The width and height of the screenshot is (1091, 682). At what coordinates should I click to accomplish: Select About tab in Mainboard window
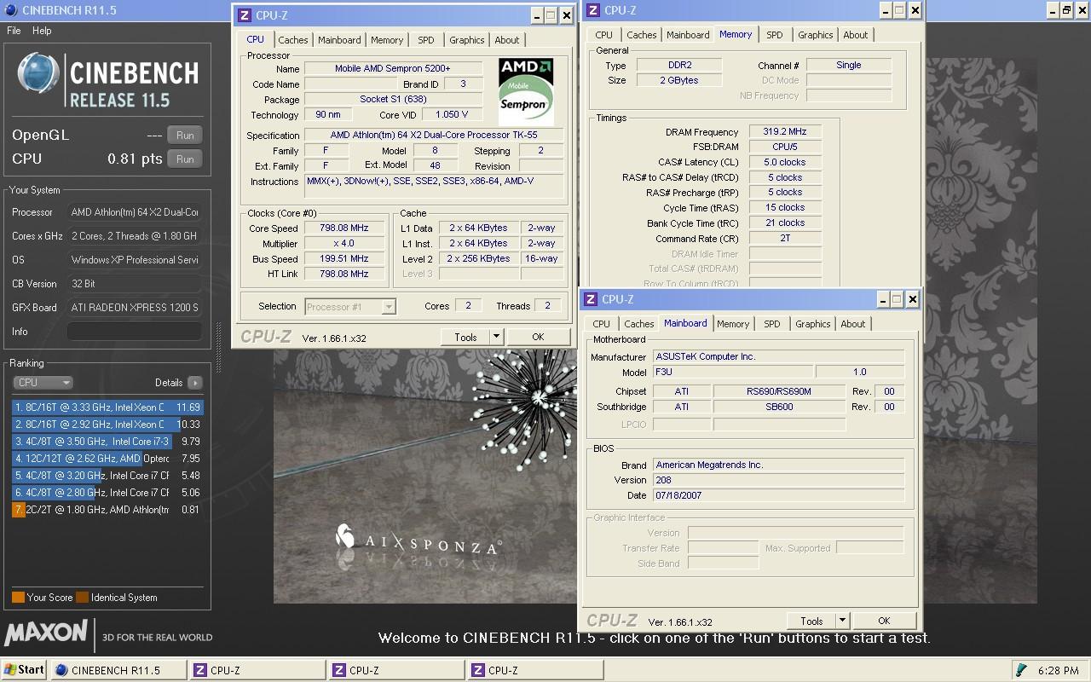(853, 324)
